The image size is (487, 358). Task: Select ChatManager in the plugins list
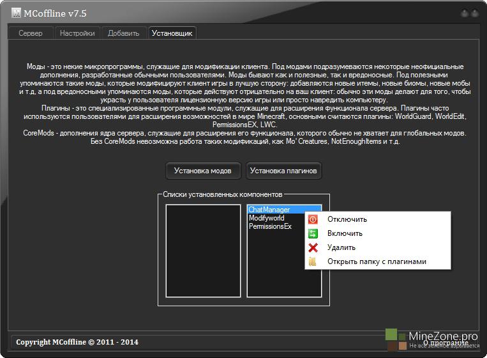[269, 210]
